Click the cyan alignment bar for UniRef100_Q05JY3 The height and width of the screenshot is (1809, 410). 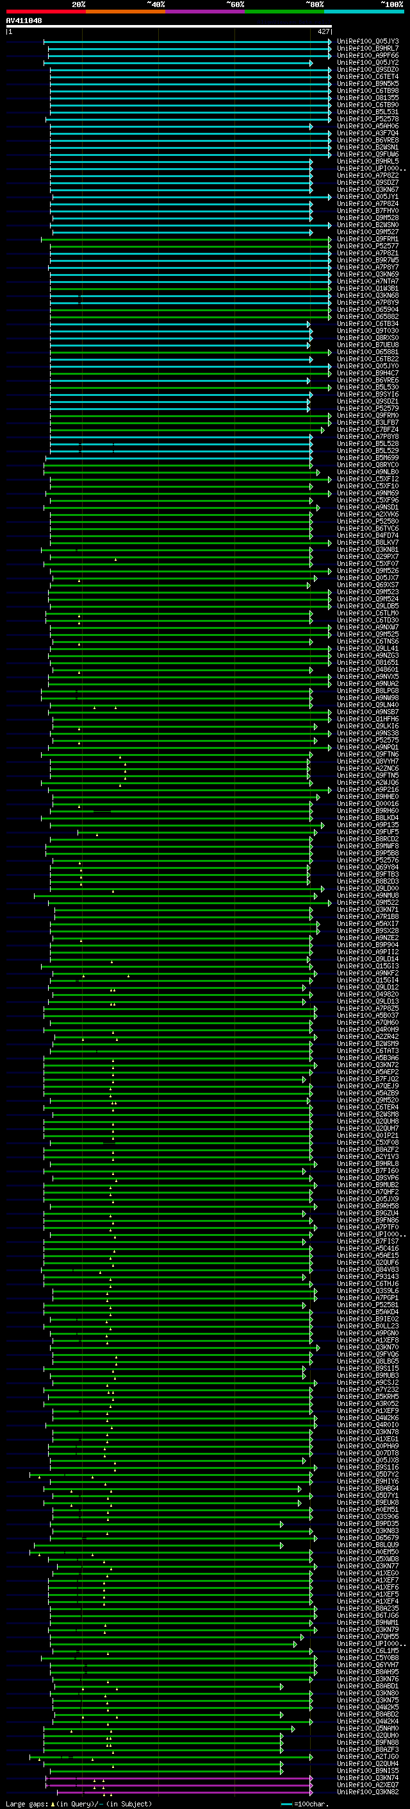click(188, 42)
